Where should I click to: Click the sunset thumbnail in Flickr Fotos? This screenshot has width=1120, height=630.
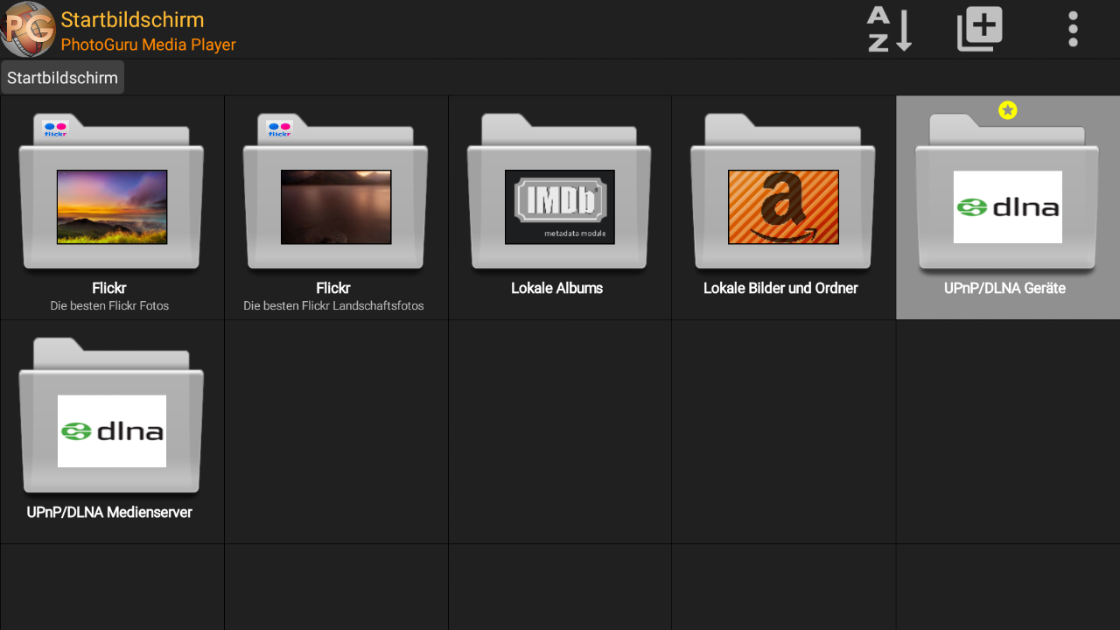pos(112,207)
